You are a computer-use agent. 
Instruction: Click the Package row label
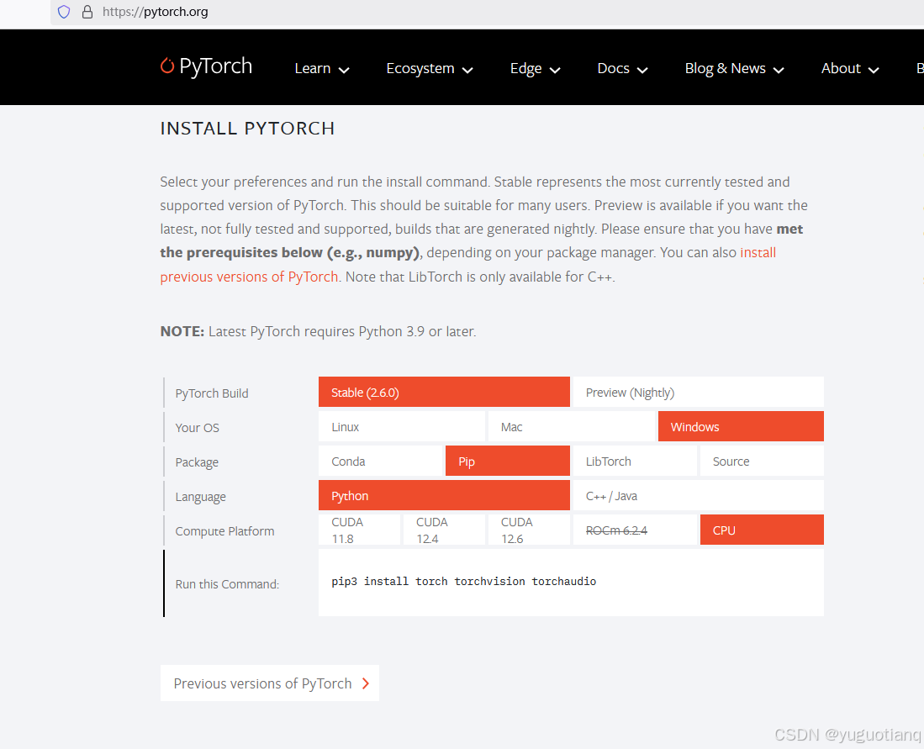[196, 462]
